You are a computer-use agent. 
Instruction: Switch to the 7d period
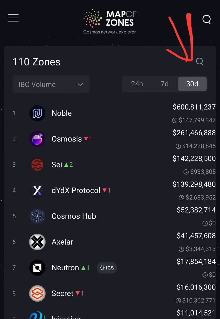pos(165,84)
